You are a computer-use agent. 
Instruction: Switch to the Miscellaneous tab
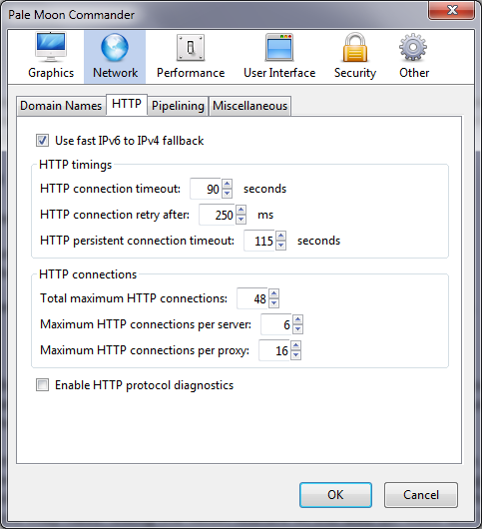pyautogui.click(x=249, y=106)
